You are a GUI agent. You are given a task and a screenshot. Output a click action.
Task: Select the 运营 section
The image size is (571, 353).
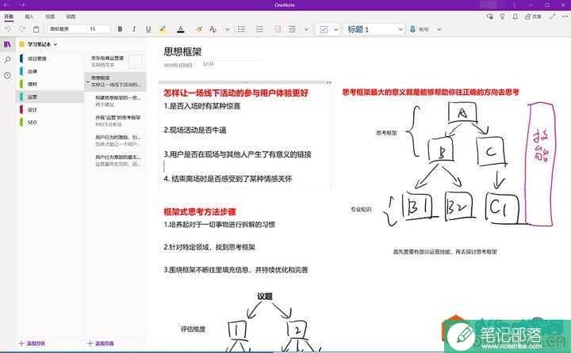click(52, 97)
